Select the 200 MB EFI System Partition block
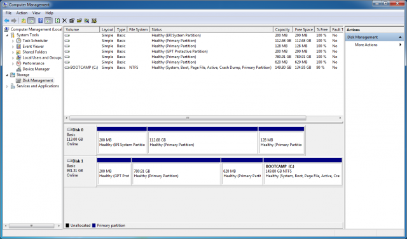 tap(121, 140)
